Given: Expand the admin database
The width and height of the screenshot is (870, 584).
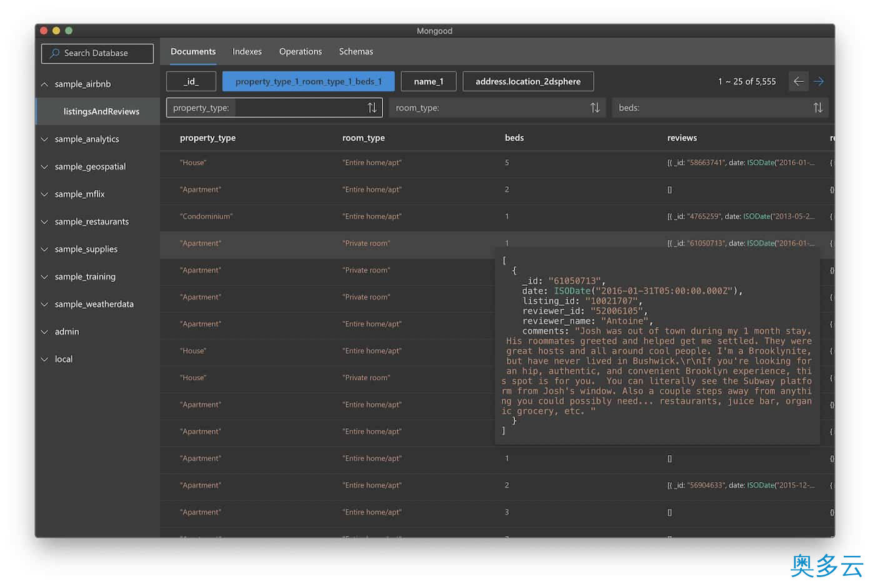Looking at the screenshot, I should (x=44, y=332).
